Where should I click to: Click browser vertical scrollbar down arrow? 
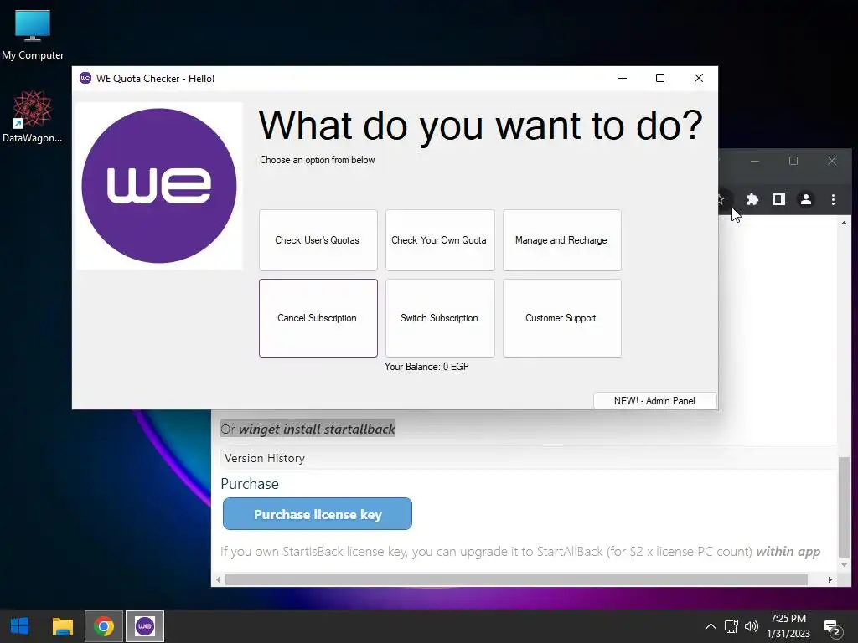coord(844,565)
